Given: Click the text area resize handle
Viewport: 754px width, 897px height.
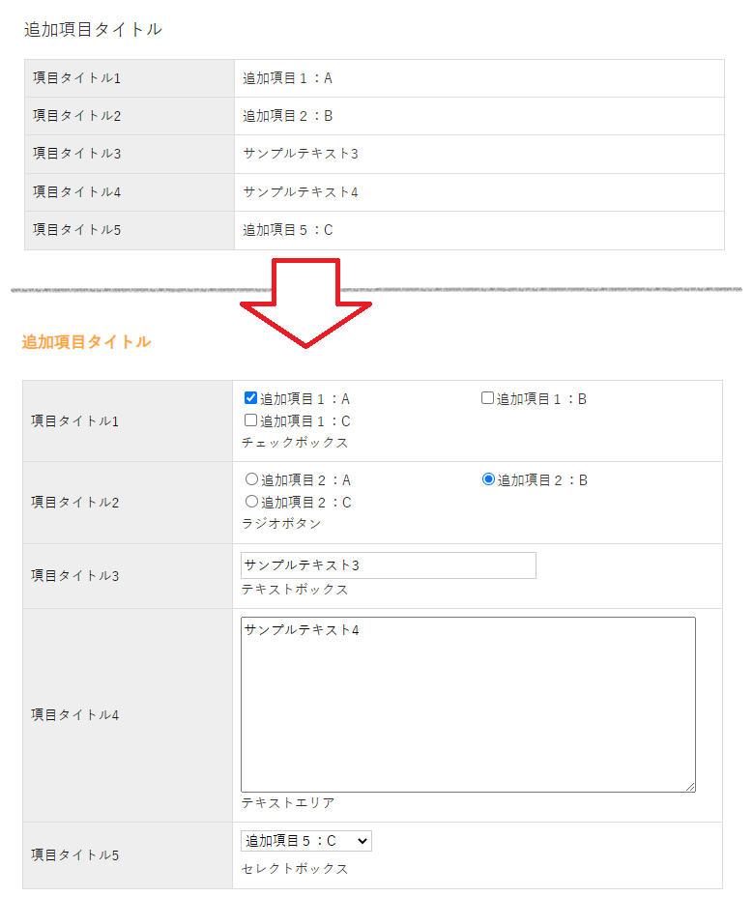Looking at the screenshot, I should click(690, 787).
